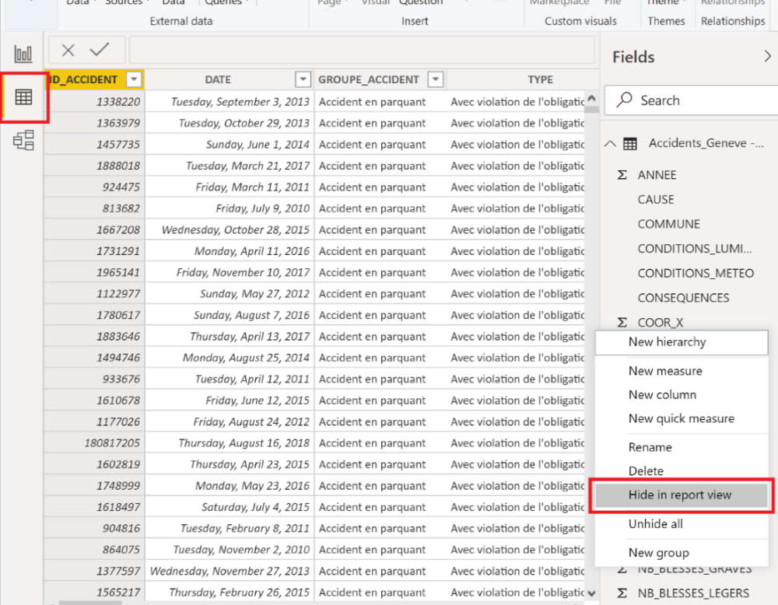Open Manage Relationships from the ribbon
The height and width of the screenshot is (605, 778).
(x=732, y=4)
